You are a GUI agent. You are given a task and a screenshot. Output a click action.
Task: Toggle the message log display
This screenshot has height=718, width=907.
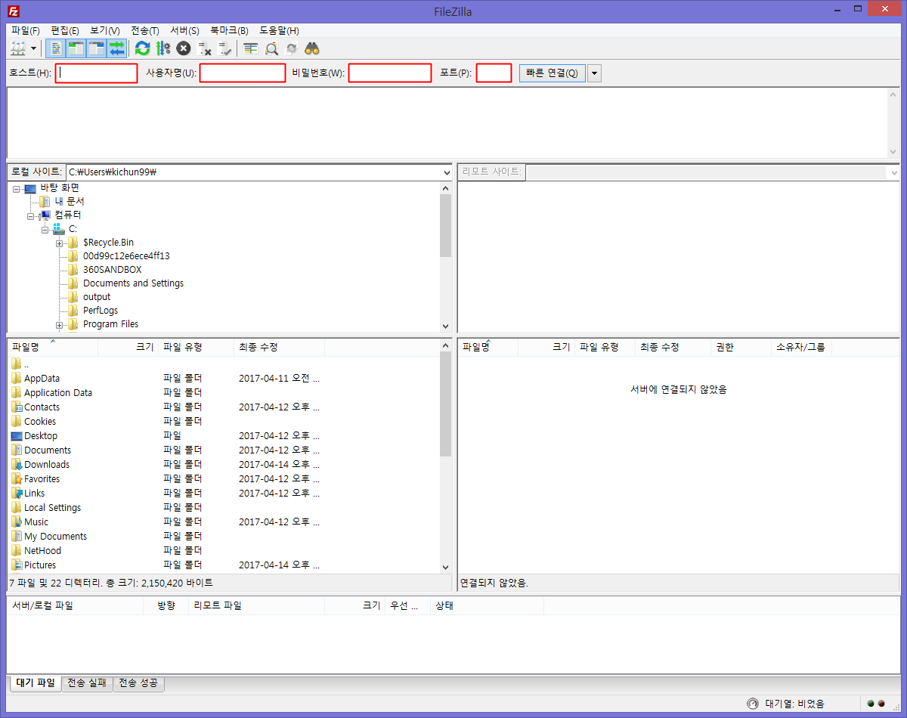click(x=56, y=48)
